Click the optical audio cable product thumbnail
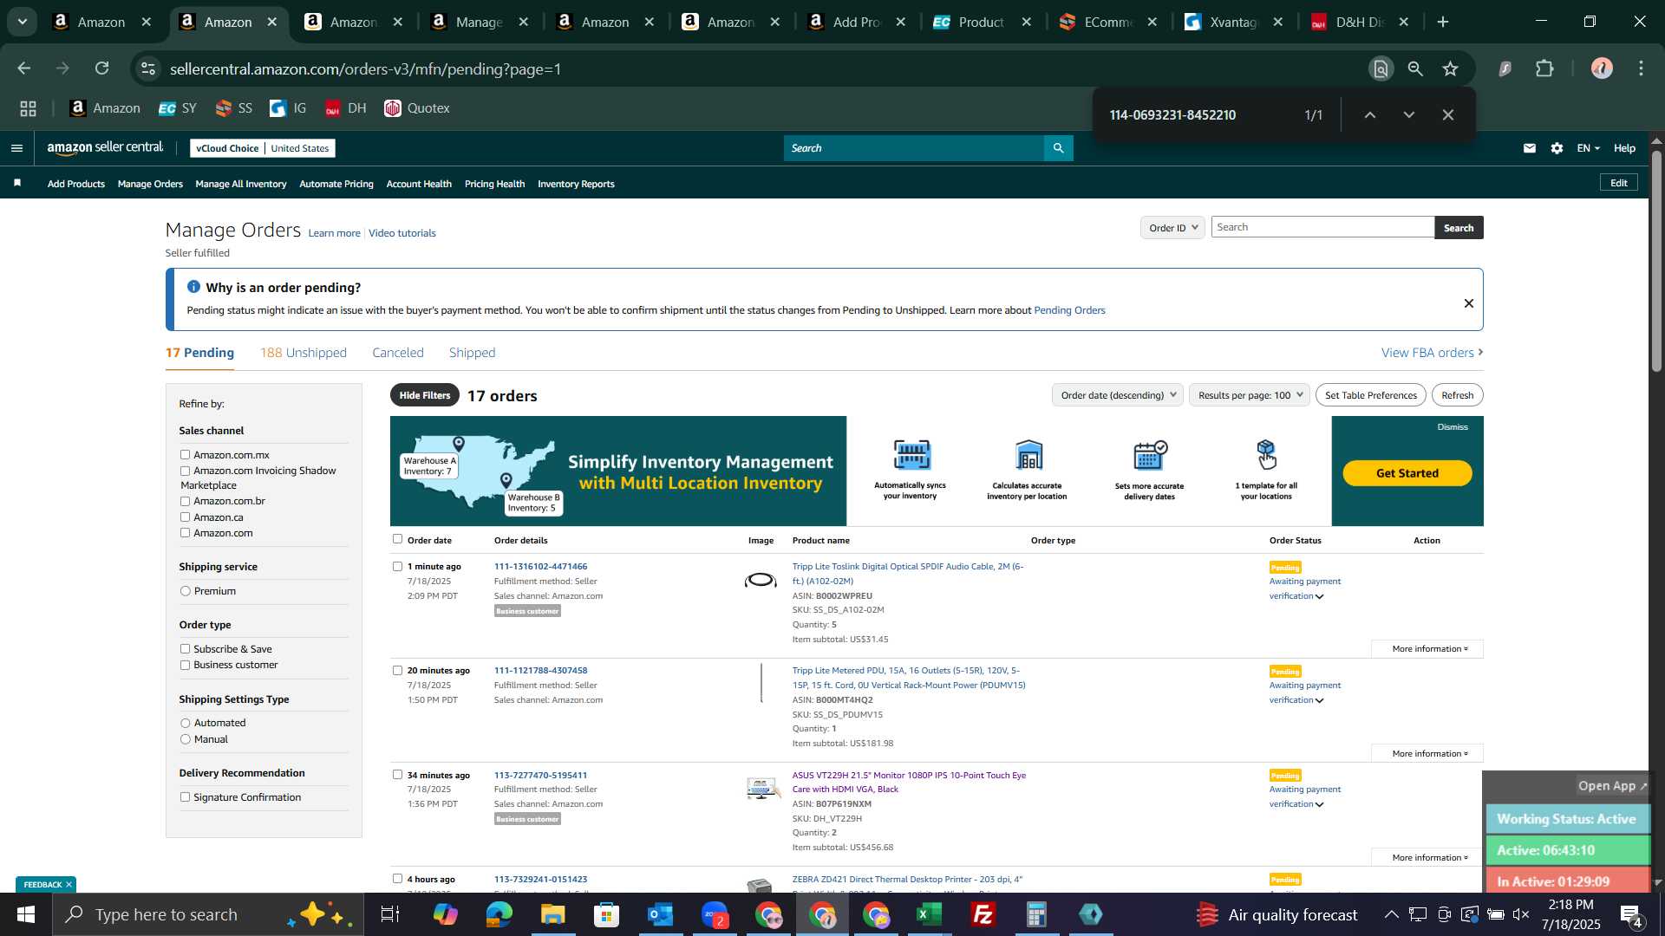Screen dimensions: 1665x936 click(x=761, y=581)
